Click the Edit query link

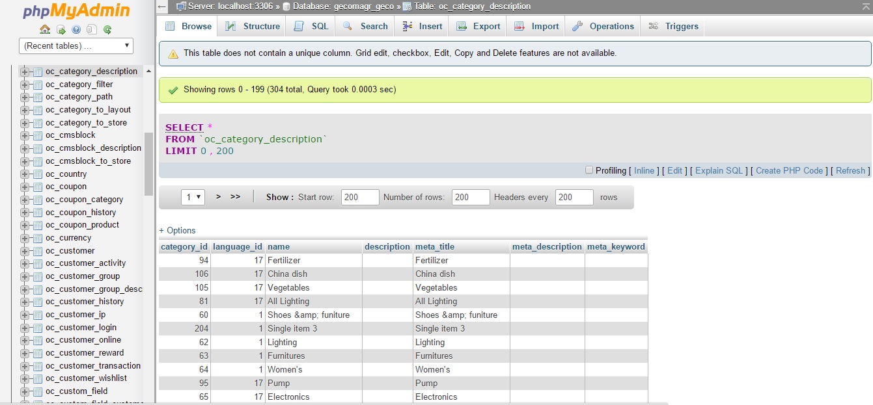point(675,171)
